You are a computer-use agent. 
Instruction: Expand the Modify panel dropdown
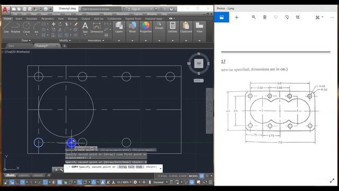65,40
